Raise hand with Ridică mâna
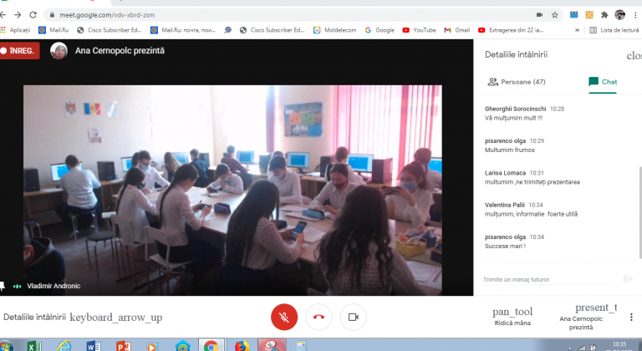Image resolution: width=642 pixels, height=351 pixels. tap(512, 317)
